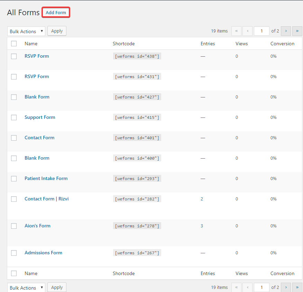Screen dimensions: 303x292
Task: Click the Name column header at top
Action: point(31,44)
